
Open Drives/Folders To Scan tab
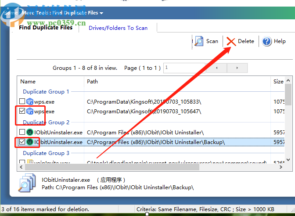(x=118, y=28)
